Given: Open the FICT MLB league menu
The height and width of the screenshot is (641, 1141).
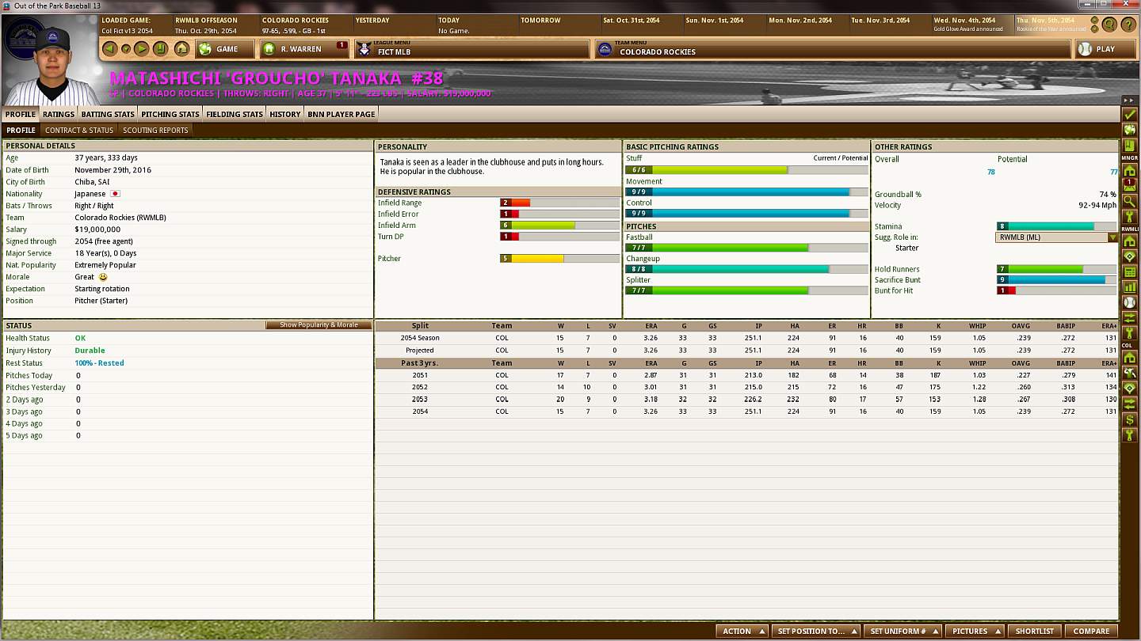Looking at the screenshot, I should 472,49.
